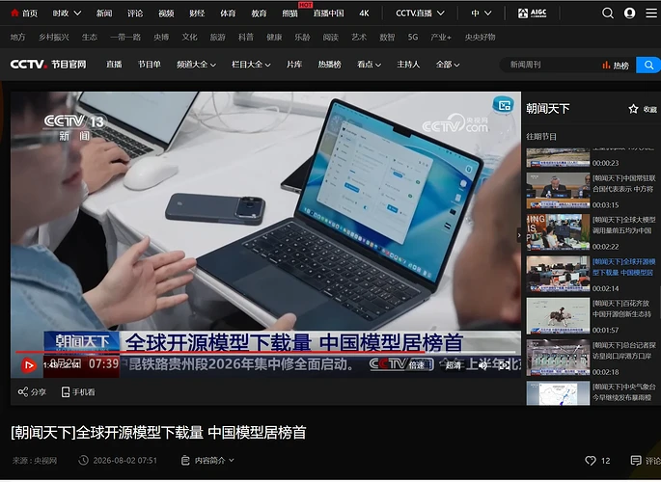The image size is (661, 482).
Task: Open the 评论 item in top navigation
Action: click(x=135, y=13)
